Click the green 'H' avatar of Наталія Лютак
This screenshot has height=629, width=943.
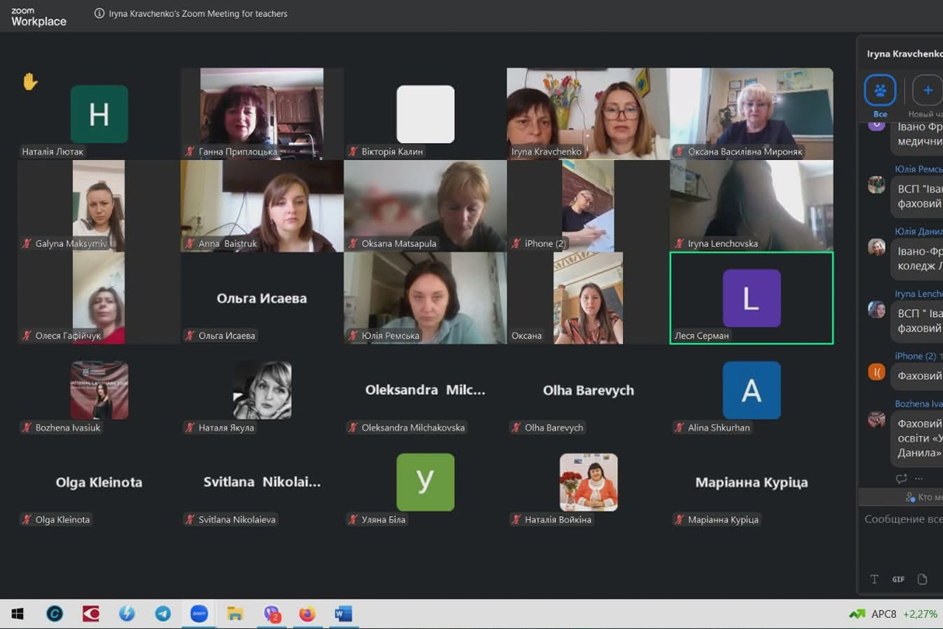tap(99, 114)
